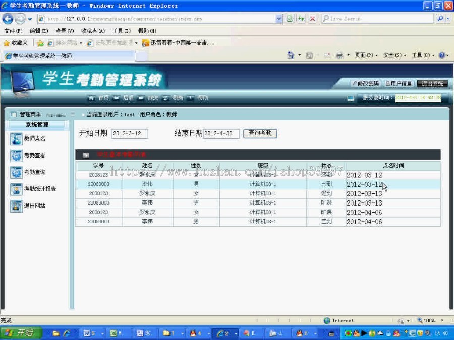
Task: Click the Print icon in command bar
Action: coord(339,55)
